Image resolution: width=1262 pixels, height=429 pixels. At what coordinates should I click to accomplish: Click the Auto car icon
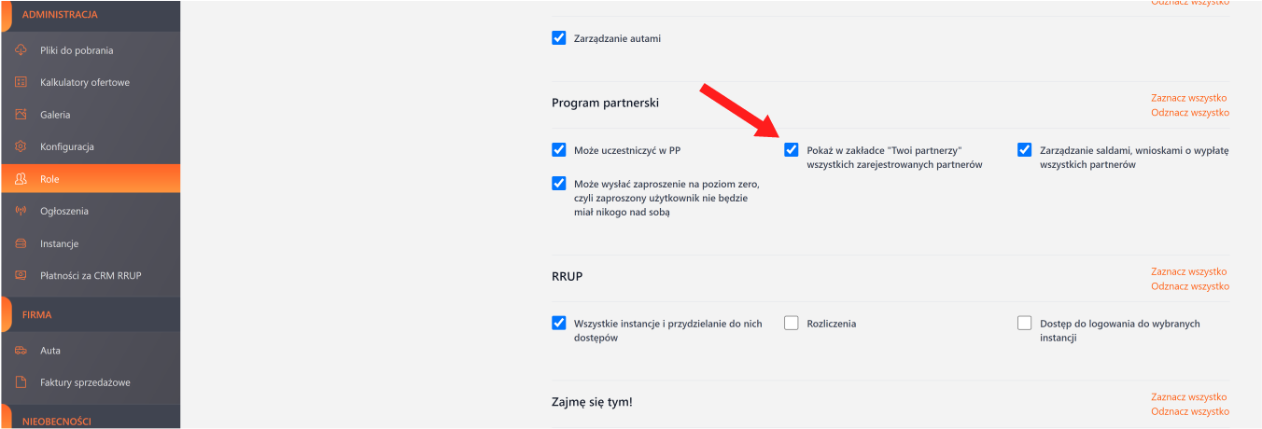click(21, 351)
